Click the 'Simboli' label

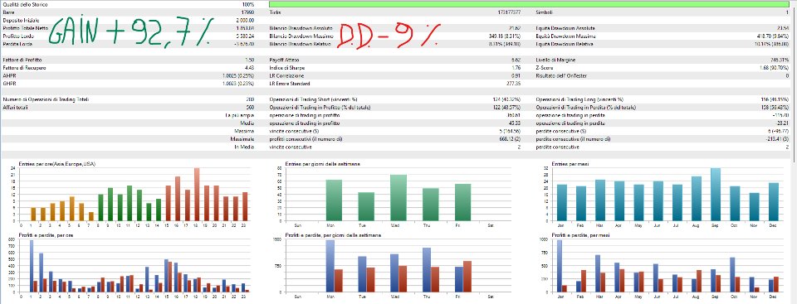tap(545, 12)
